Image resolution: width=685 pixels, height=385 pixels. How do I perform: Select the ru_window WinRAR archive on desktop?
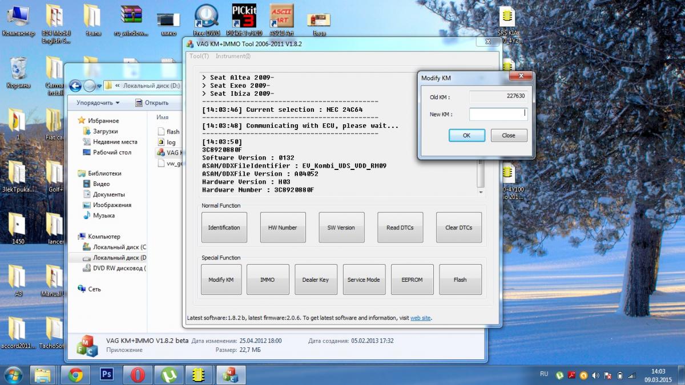pos(131,21)
